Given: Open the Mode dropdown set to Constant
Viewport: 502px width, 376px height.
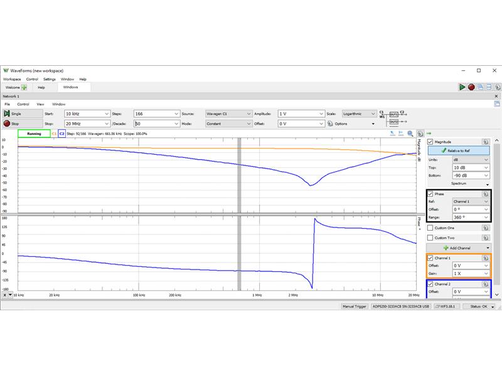Looking at the screenshot, I should pos(228,123).
